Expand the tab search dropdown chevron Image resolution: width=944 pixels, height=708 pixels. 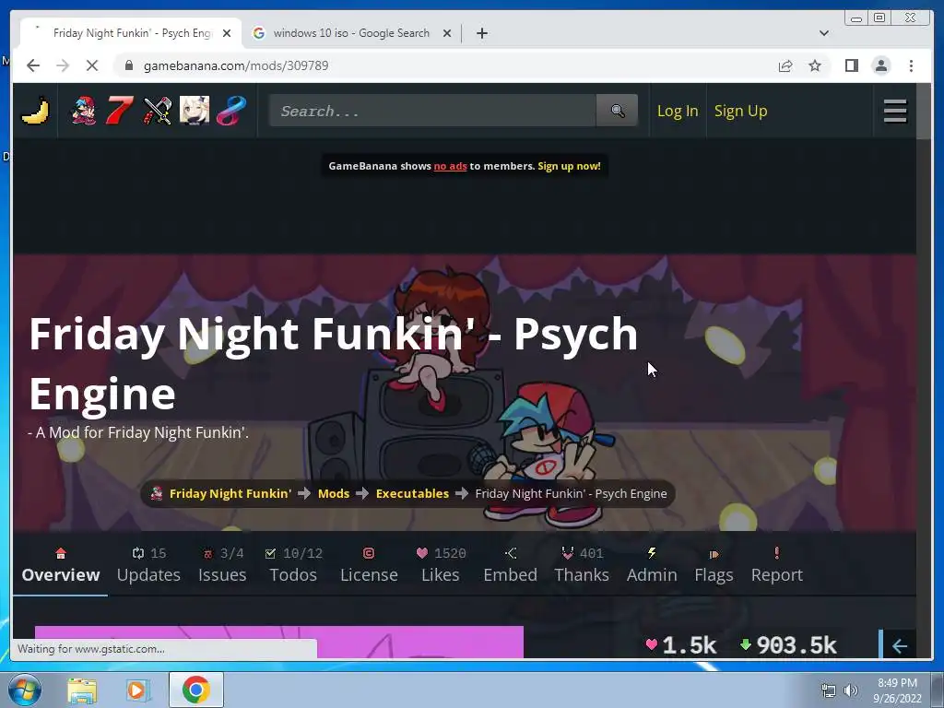[824, 33]
